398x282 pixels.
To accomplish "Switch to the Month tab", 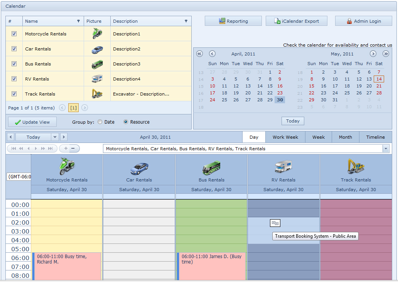I will click(x=345, y=137).
